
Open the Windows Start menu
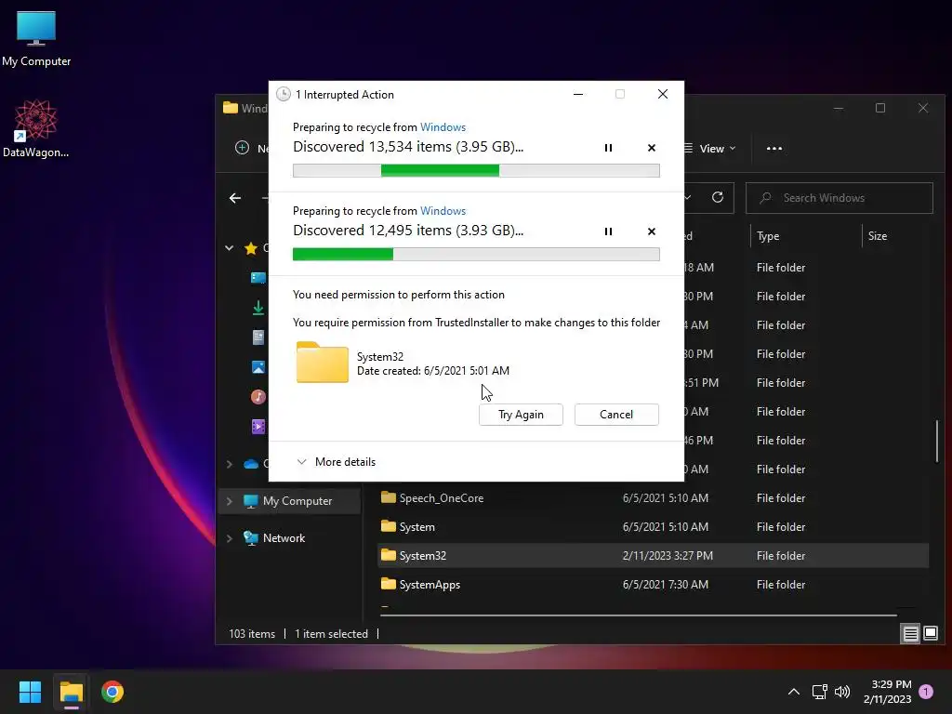point(30,692)
